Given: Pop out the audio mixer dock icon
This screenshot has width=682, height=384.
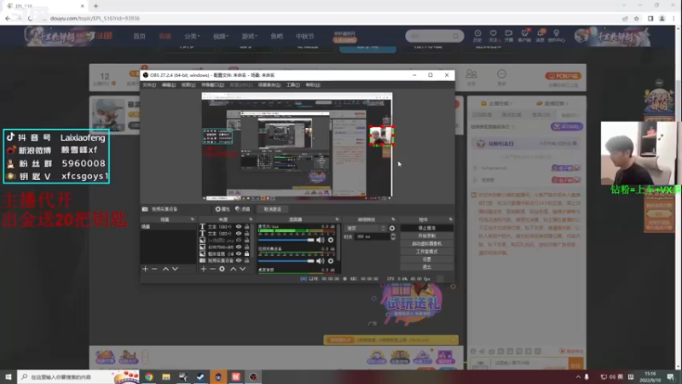Looking at the screenshot, I should [337, 219].
